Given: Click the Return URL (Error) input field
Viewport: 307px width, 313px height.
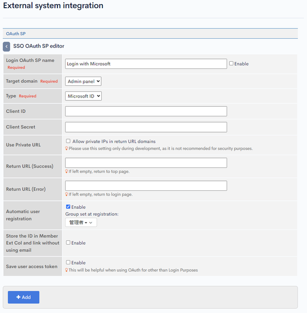Looking at the screenshot, I should tap(146, 186).
